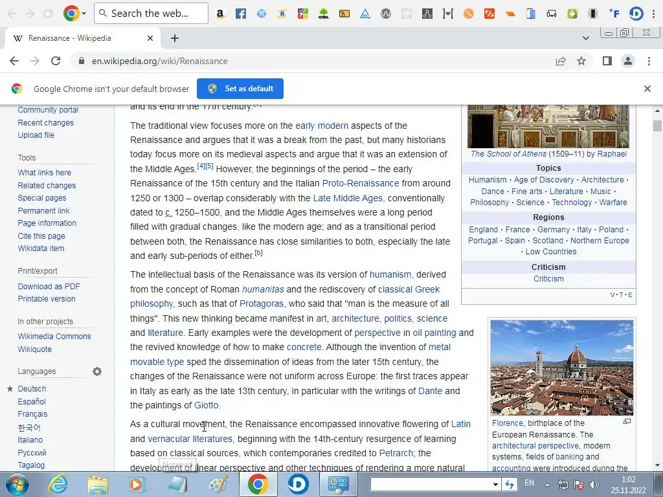663x497 pixels.
Task: Click Set as default button
Action: [x=240, y=89]
